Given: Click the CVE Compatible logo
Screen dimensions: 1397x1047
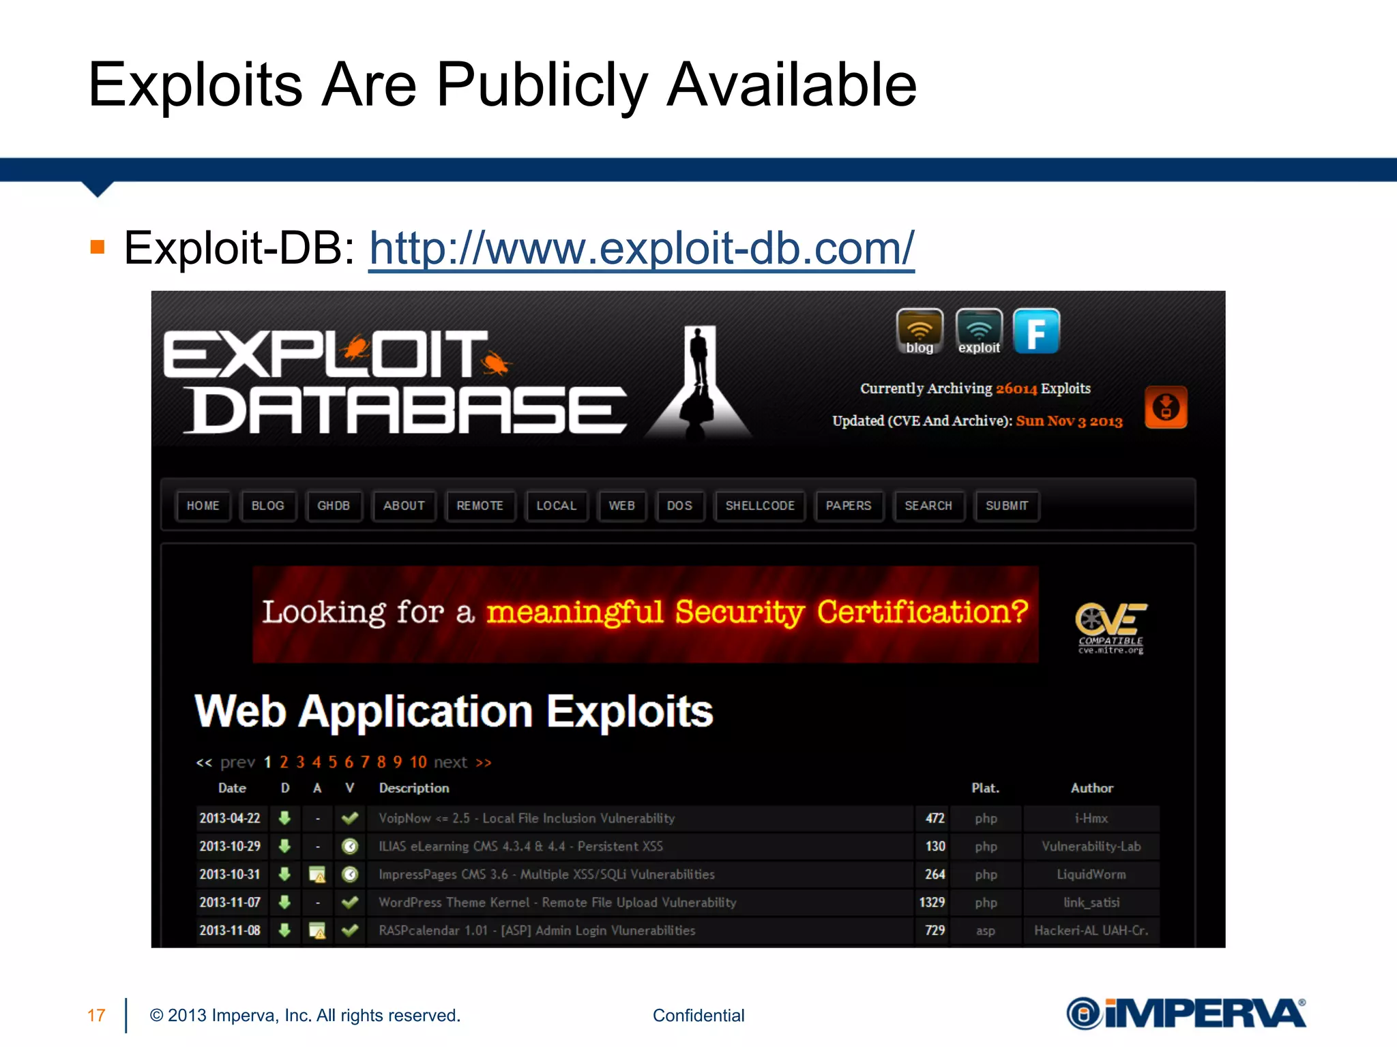Looking at the screenshot, I should [1111, 628].
